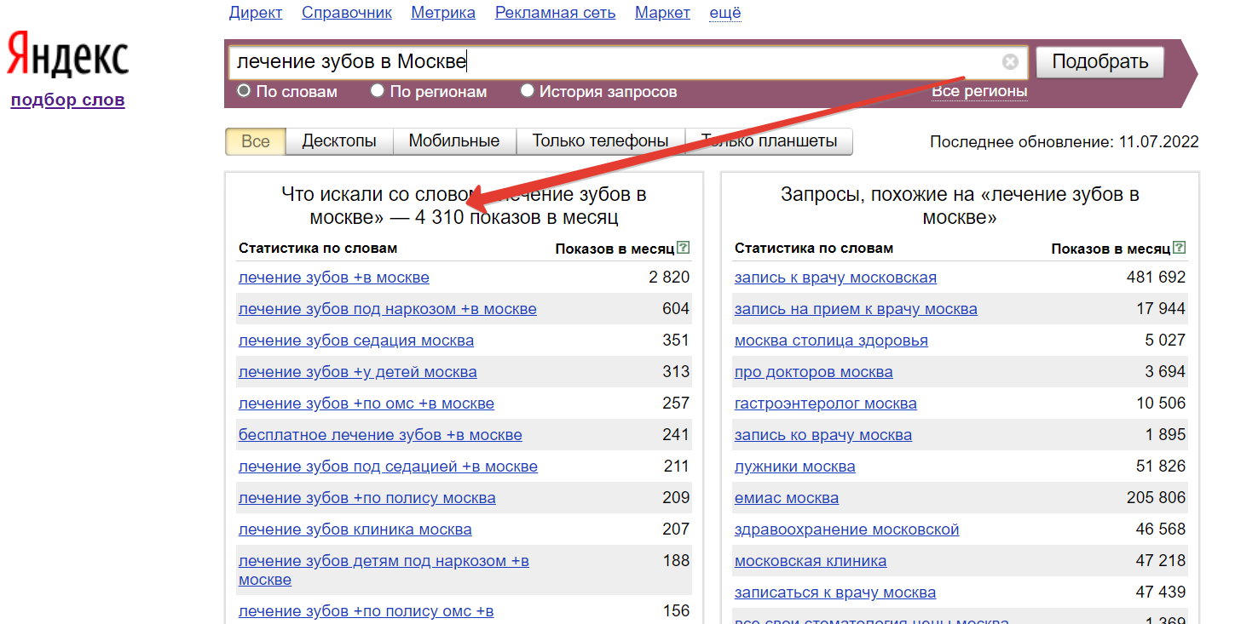Screen dimensions: 1235x624
Task: Open similar query записаться к врачу москва
Action: [x=835, y=593]
